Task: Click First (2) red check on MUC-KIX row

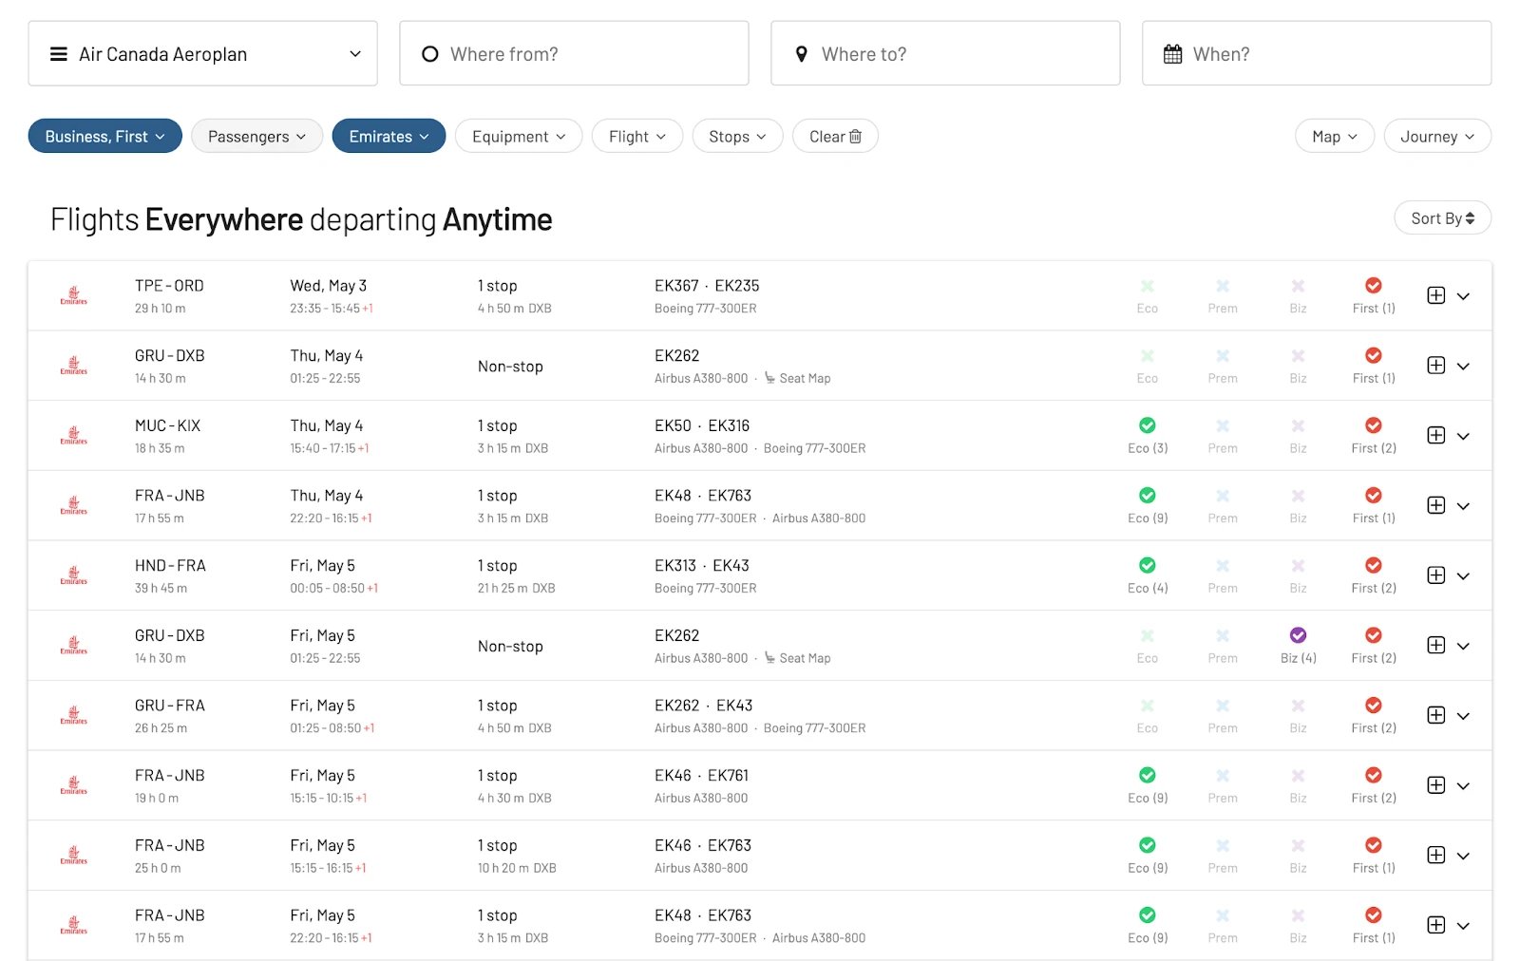Action: tap(1374, 425)
